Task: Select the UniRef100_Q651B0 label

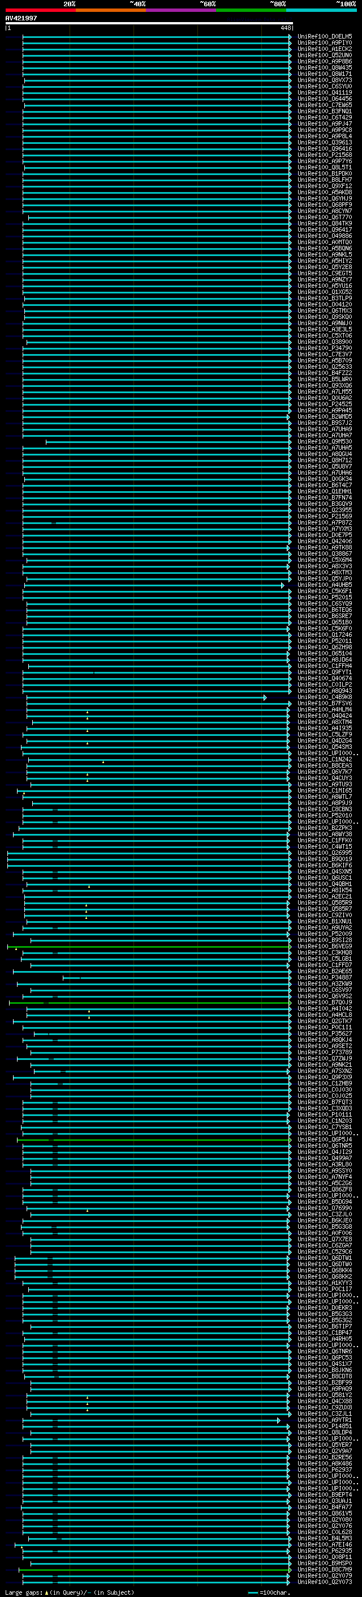Action: [x=325, y=623]
